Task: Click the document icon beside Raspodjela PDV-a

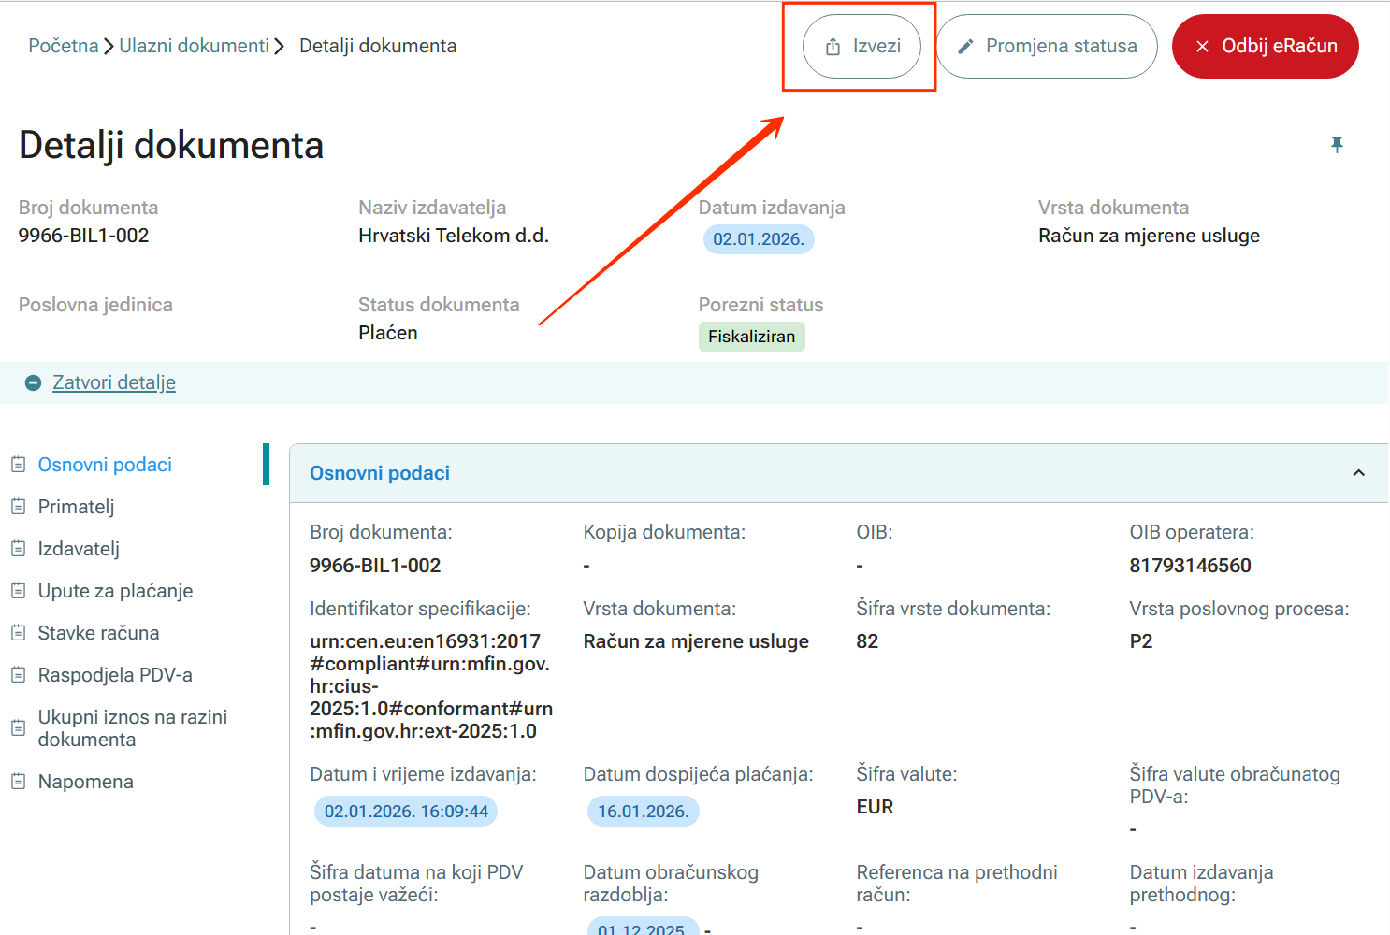Action: point(18,675)
